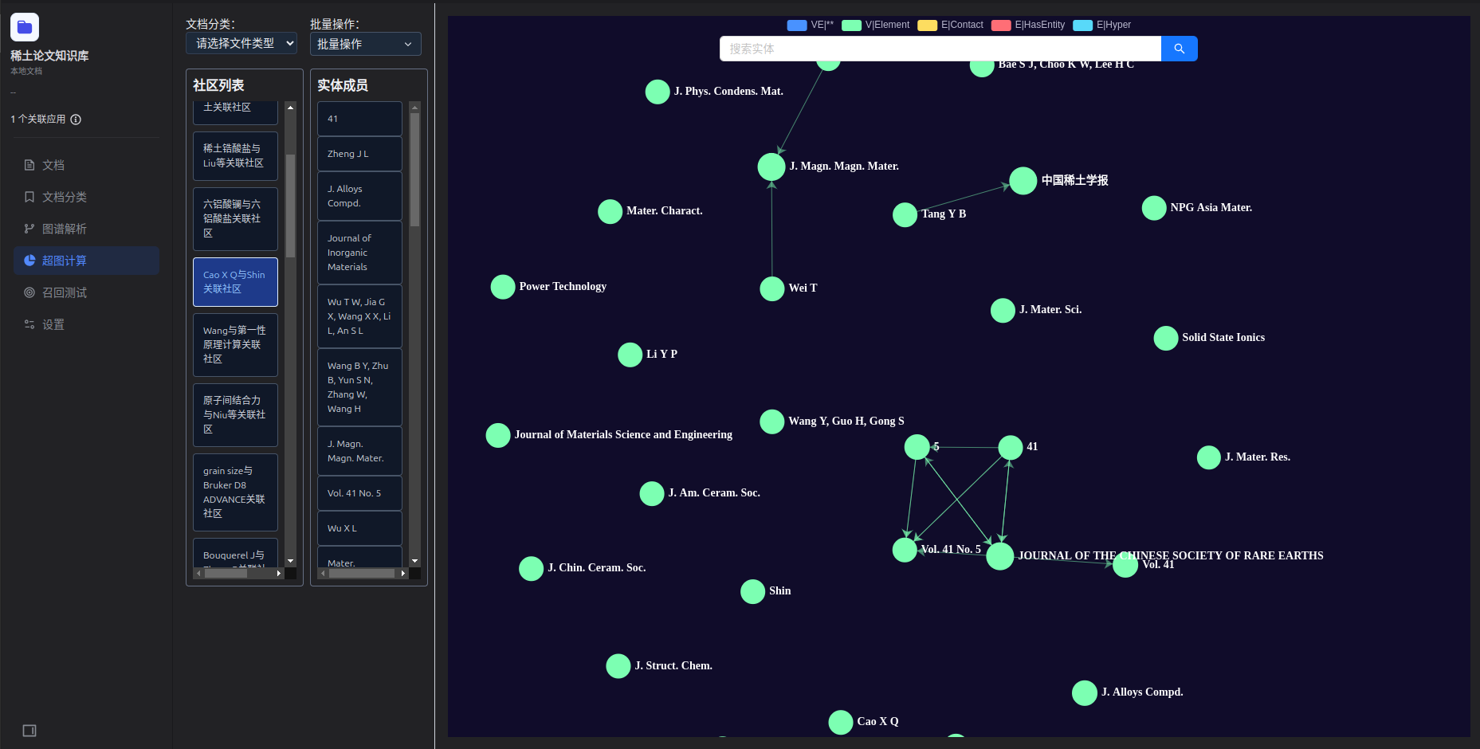Click the J. Magn. Magn. Mater. graph node
The height and width of the screenshot is (749, 1480).
pos(771,167)
